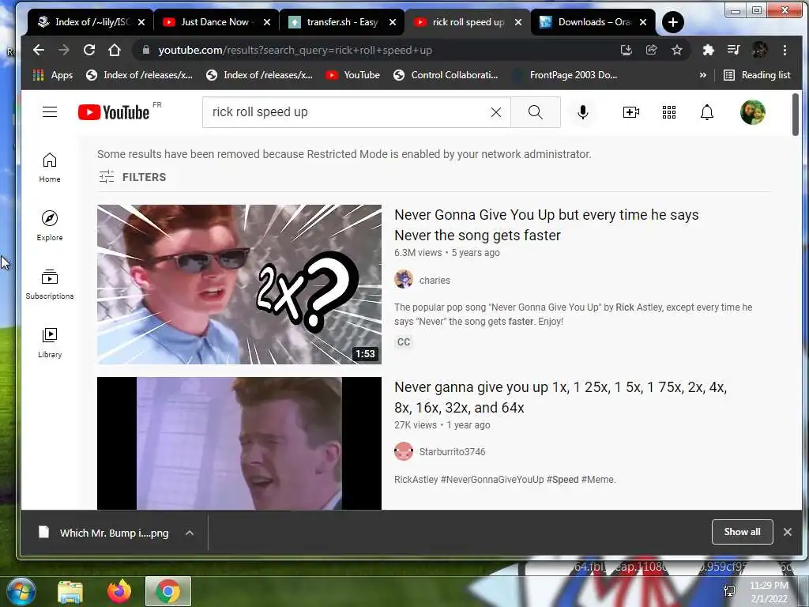
Task: Launch Firefox from the taskbar
Action: (x=119, y=591)
